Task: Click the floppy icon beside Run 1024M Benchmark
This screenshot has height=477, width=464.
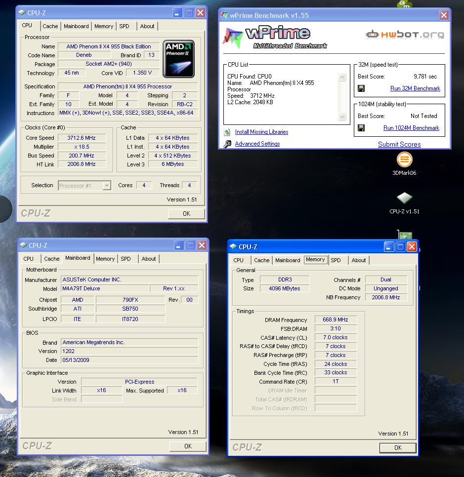Action: click(x=361, y=128)
